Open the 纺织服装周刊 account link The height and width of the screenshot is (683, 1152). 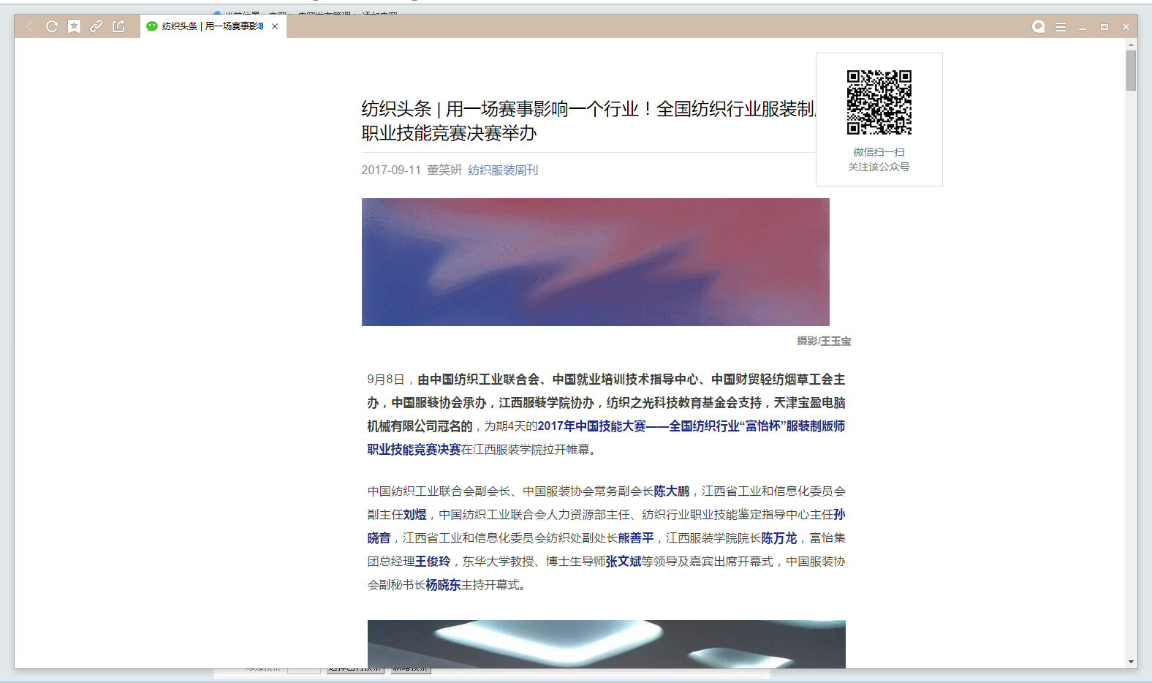point(503,170)
